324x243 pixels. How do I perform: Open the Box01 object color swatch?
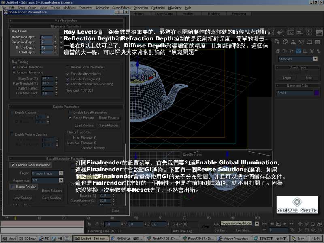(x=316, y=93)
